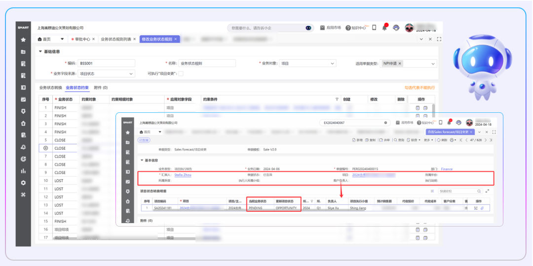
Task: Click the AI robot icon in search box
Action: click(308, 28)
